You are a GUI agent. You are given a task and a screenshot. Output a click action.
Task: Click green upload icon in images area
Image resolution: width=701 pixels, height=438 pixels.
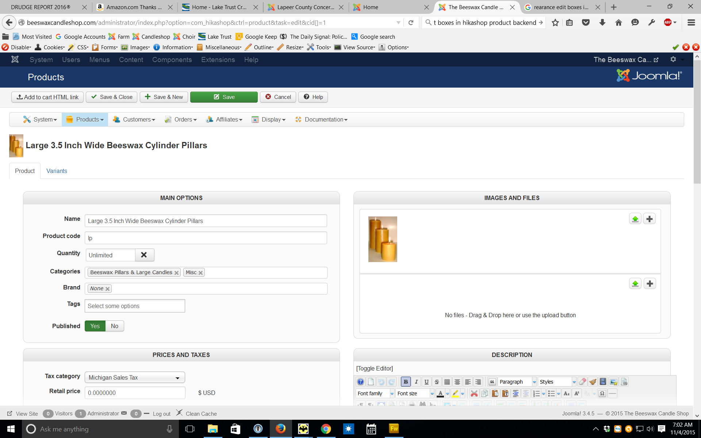pos(635,219)
